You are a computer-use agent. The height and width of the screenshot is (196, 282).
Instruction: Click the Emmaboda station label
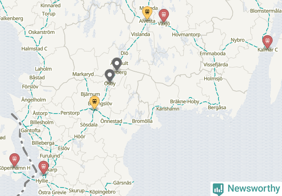click(x=212, y=53)
